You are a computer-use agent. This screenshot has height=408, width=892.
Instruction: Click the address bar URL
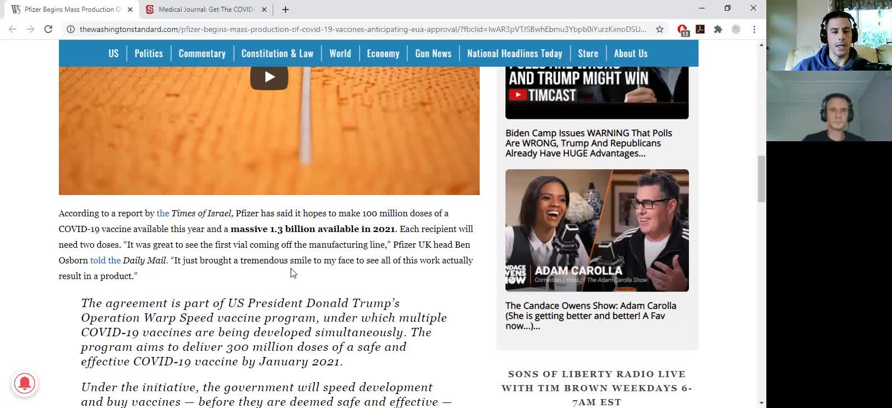362,29
